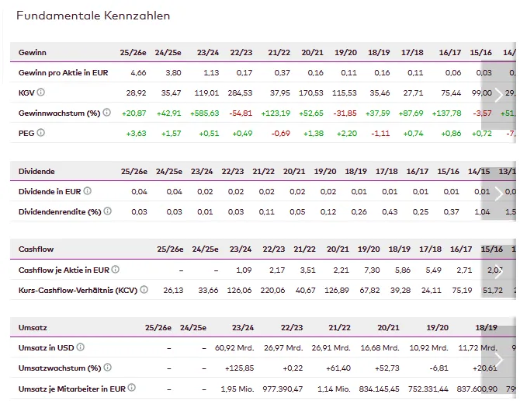Open the Dividende in EUR info icon
520x401 pixels.
(87, 191)
